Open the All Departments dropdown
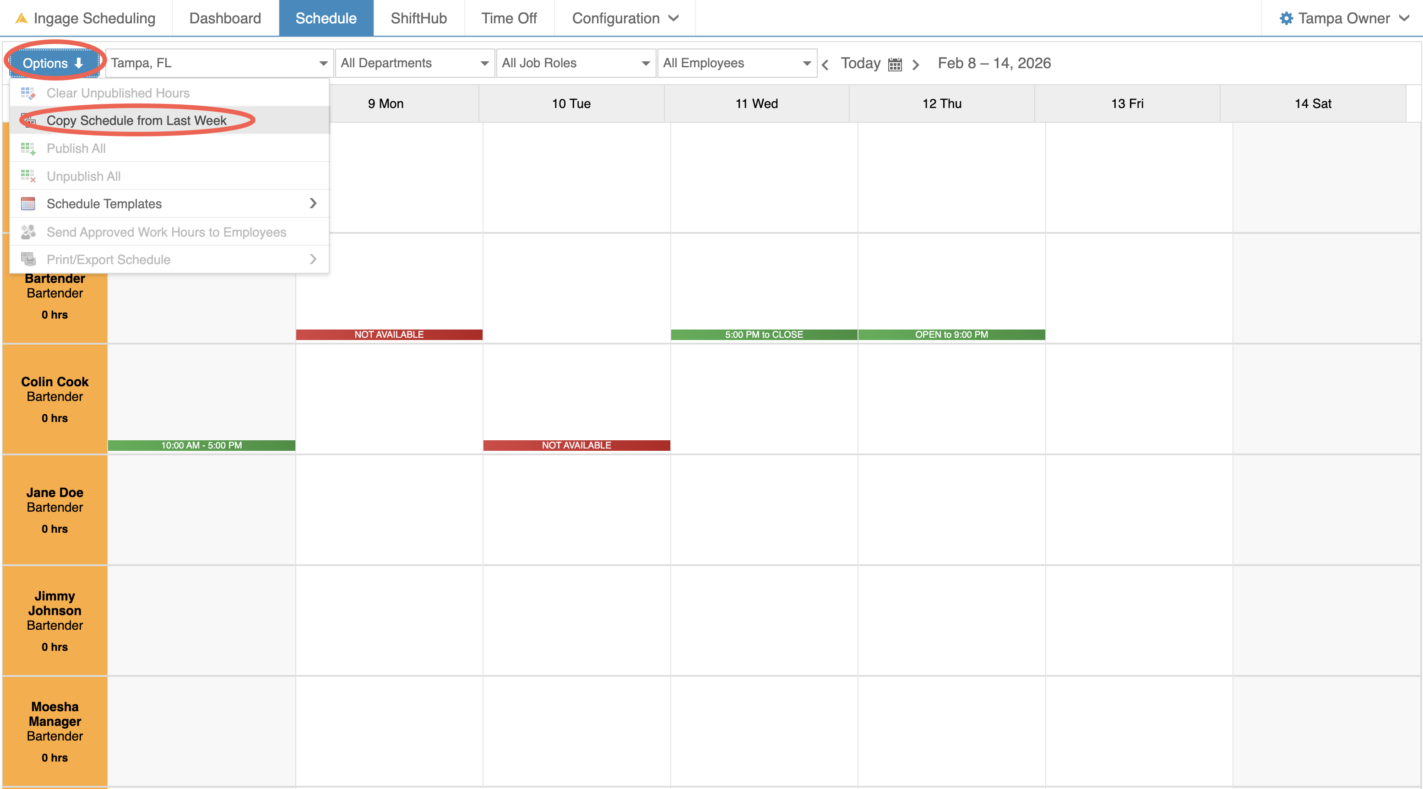The image size is (1423, 789). tap(414, 63)
